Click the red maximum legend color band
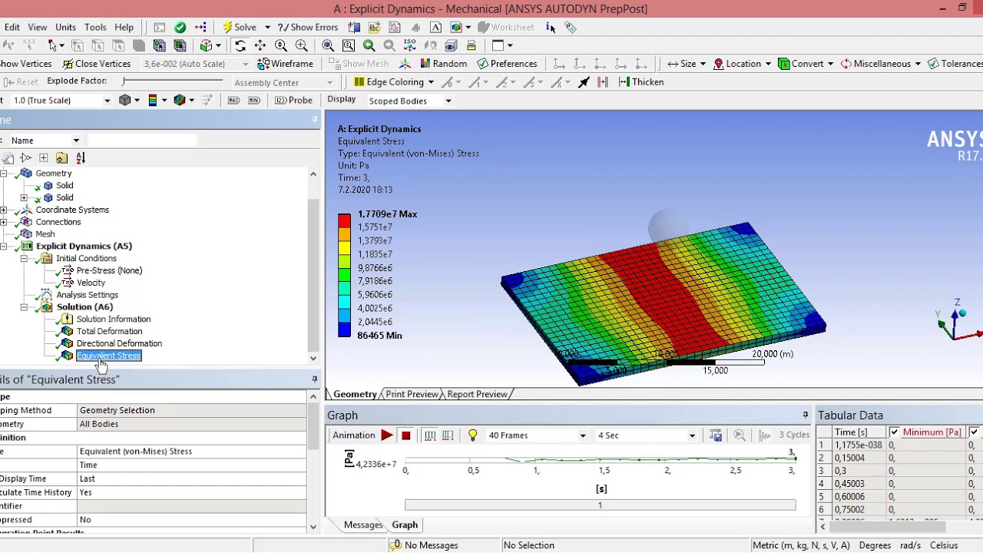The width and height of the screenshot is (983, 553). click(x=344, y=220)
